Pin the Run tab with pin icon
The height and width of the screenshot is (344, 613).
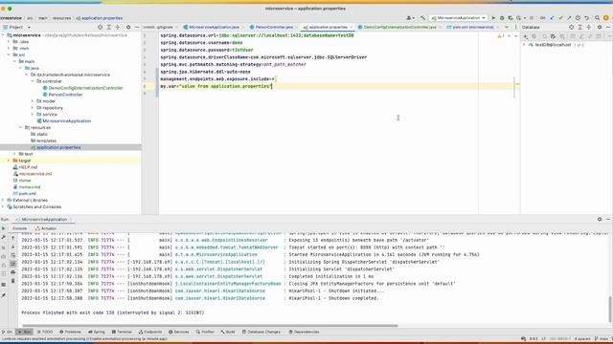point(4,295)
